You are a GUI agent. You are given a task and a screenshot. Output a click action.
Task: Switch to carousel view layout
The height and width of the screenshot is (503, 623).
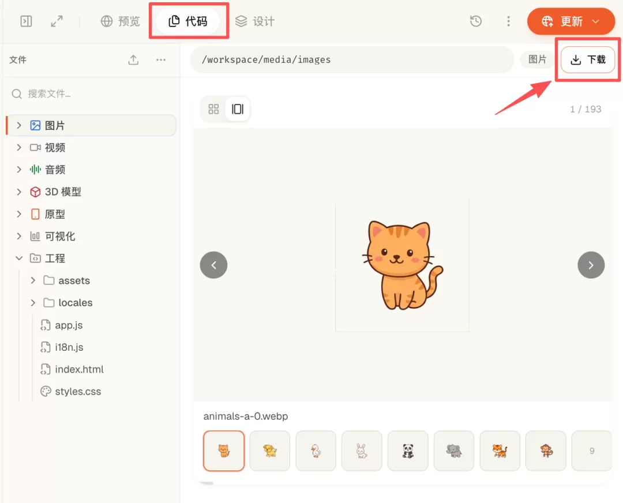238,109
